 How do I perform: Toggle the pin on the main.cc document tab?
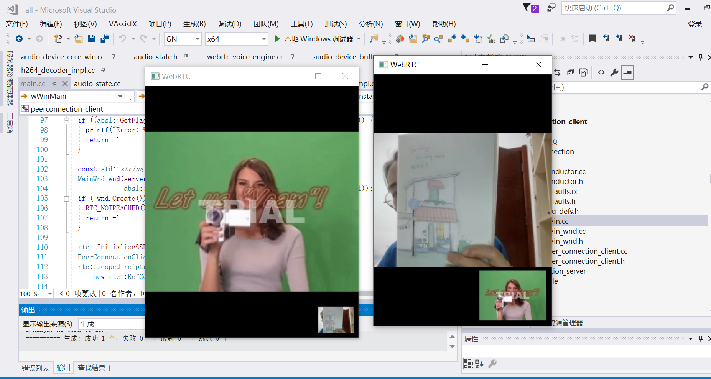[54, 83]
